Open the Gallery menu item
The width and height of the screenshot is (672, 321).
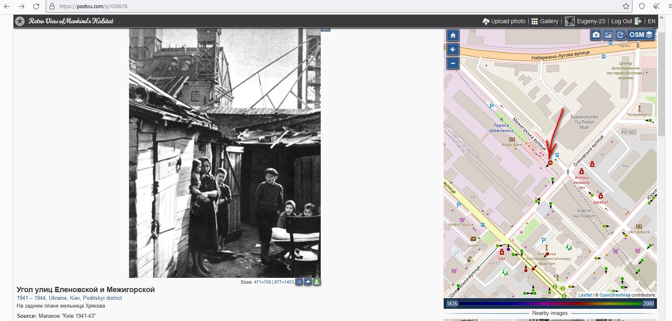pos(545,21)
